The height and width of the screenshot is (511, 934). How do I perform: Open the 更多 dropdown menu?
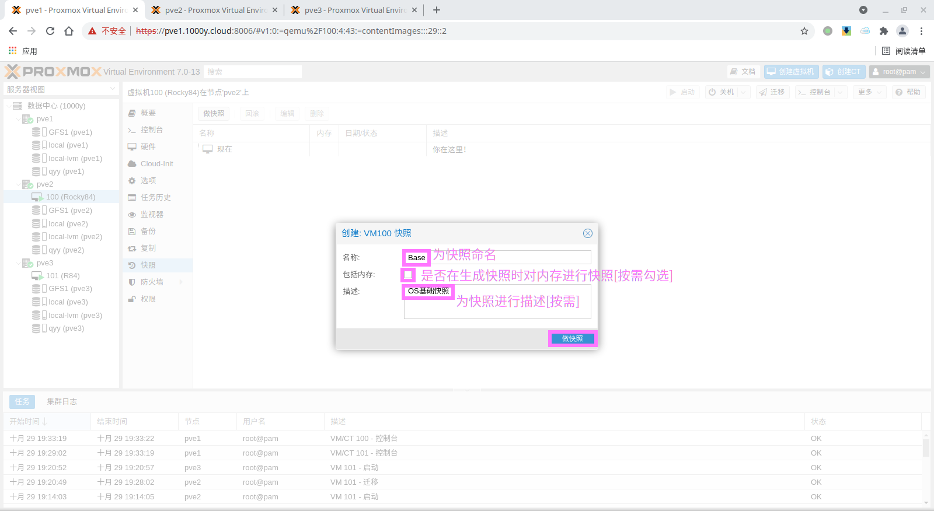(869, 92)
